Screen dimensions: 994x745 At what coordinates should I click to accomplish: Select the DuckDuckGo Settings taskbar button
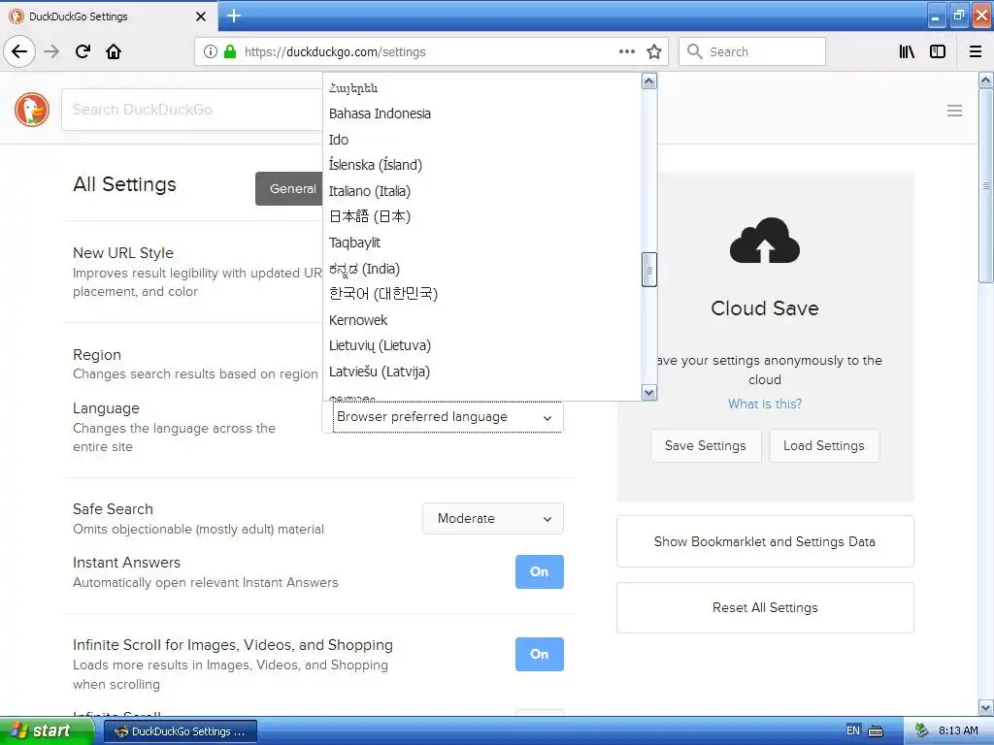click(181, 731)
